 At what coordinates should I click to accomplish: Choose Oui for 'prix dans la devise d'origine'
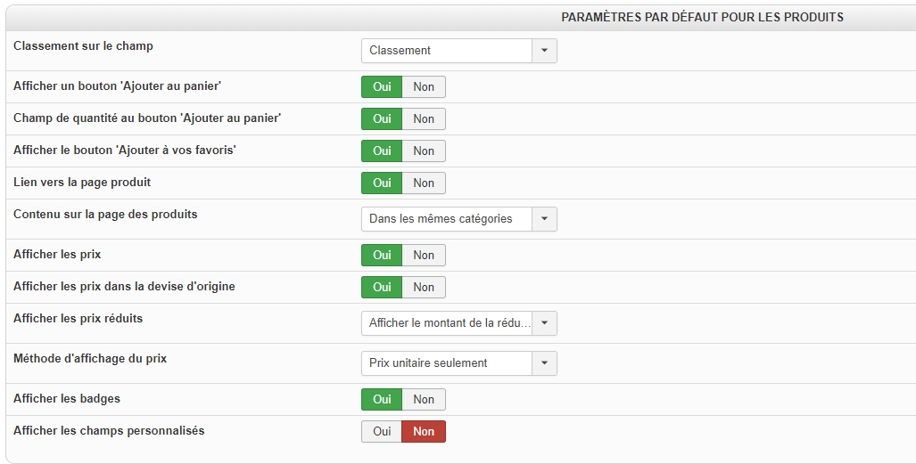(382, 288)
